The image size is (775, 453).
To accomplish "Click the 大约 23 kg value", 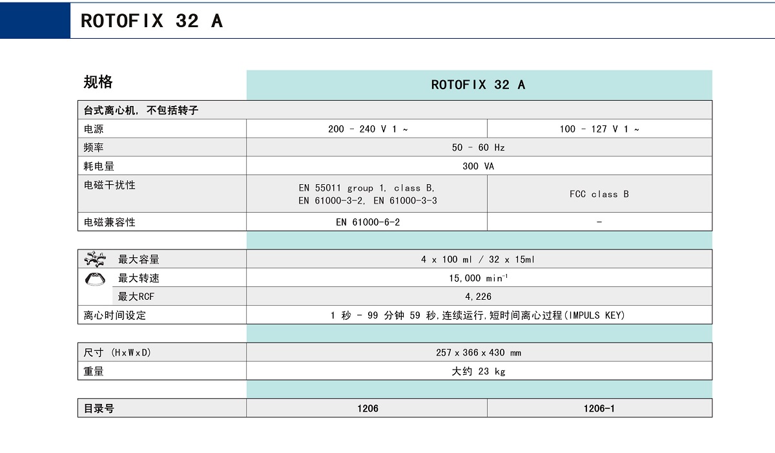I will point(479,372).
